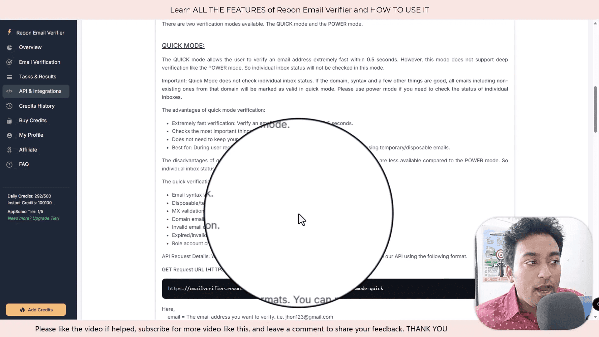Open FAQ section
This screenshot has width=599, height=337.
point(23,164)
